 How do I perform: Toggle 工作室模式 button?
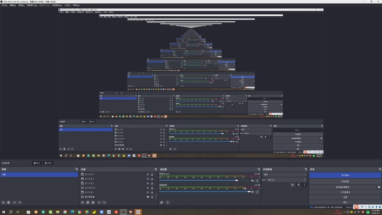coord(345,192)
